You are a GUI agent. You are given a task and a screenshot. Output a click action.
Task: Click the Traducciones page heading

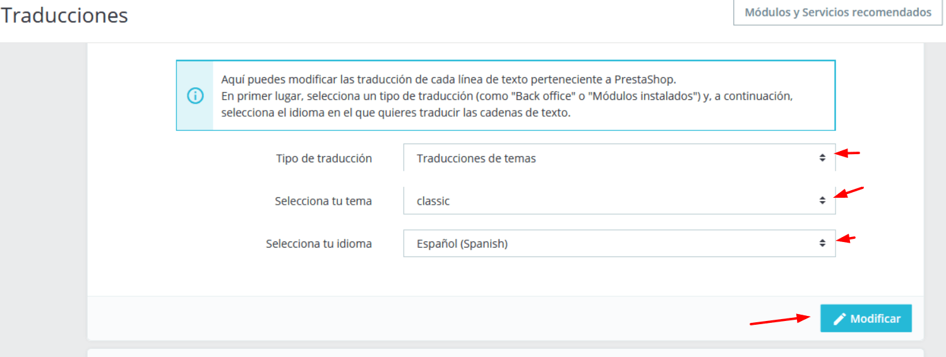click(x=64, y=15)
